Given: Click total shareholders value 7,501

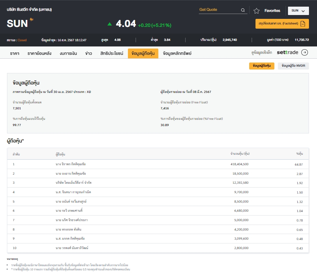Looking at the screenshot, I should click(x=17, y=108).
